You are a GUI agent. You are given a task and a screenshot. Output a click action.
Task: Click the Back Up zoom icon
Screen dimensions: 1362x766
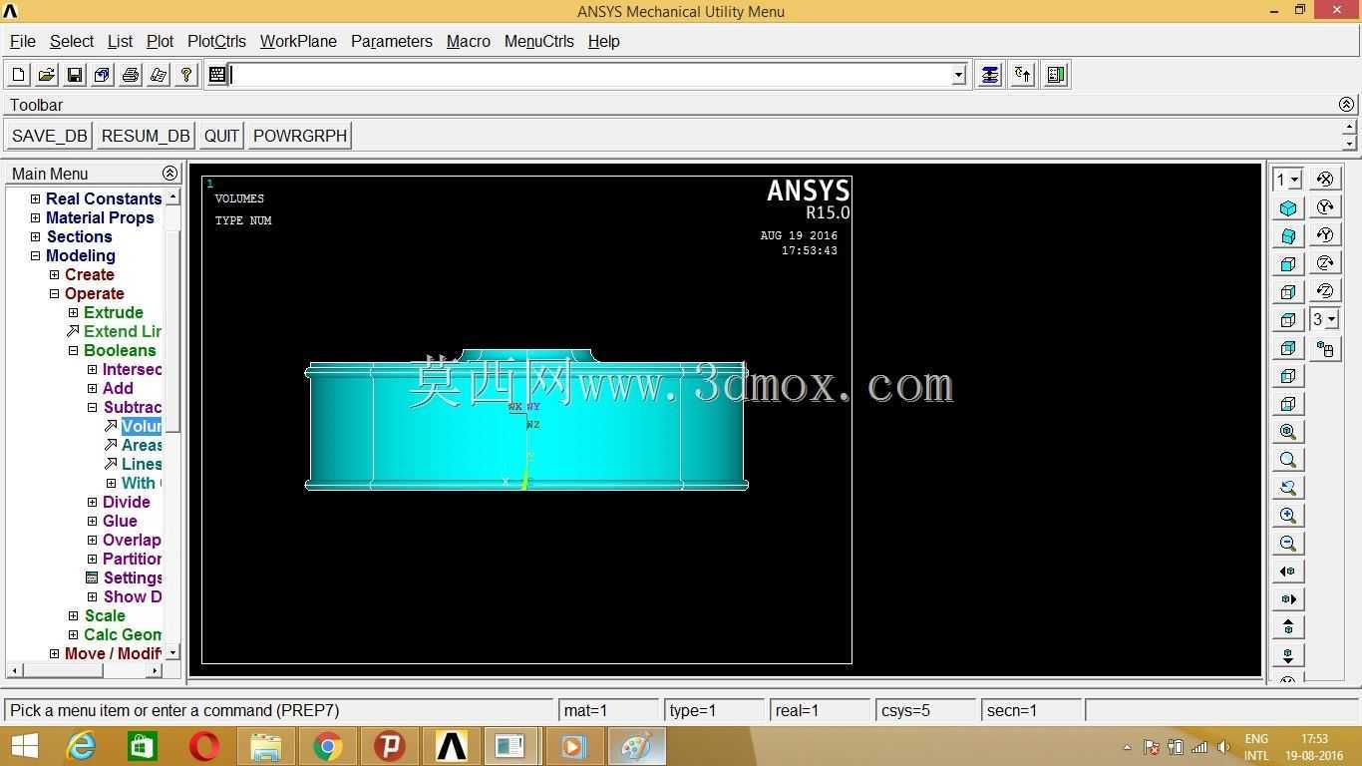1288,488
